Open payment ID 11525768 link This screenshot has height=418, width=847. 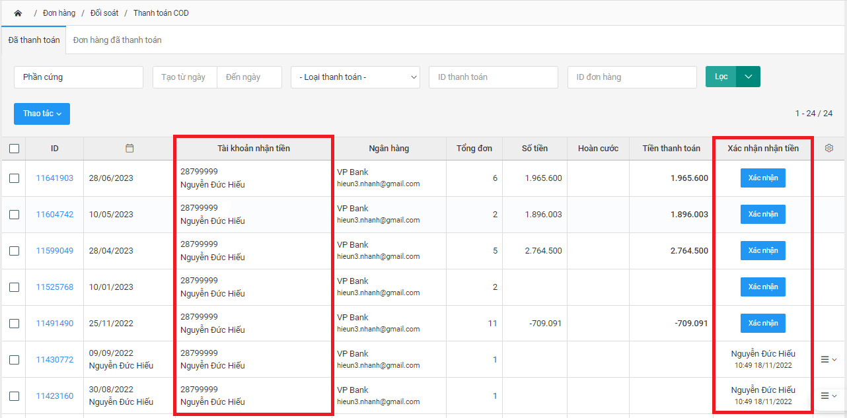point(55,287)
